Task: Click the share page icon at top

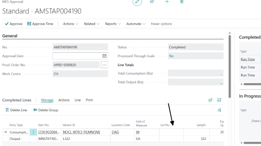Action: click(152, 2)
